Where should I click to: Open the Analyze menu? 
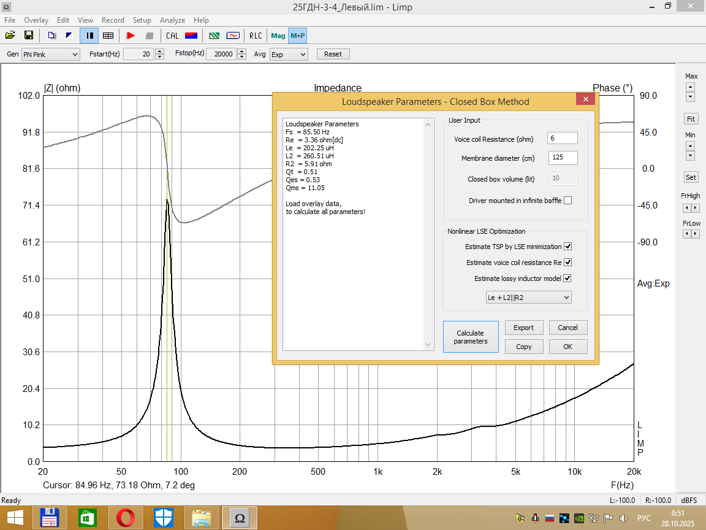(x=172, y=20)
